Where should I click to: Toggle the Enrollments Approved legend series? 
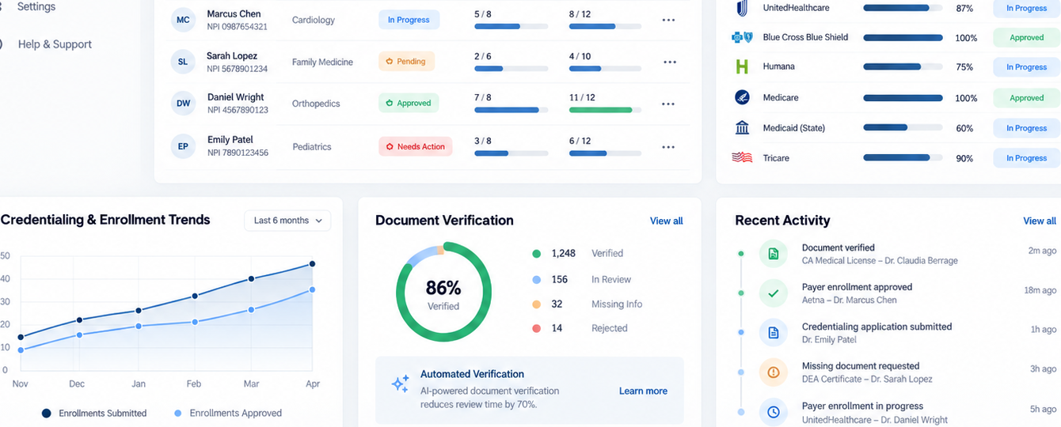[227, 413]
